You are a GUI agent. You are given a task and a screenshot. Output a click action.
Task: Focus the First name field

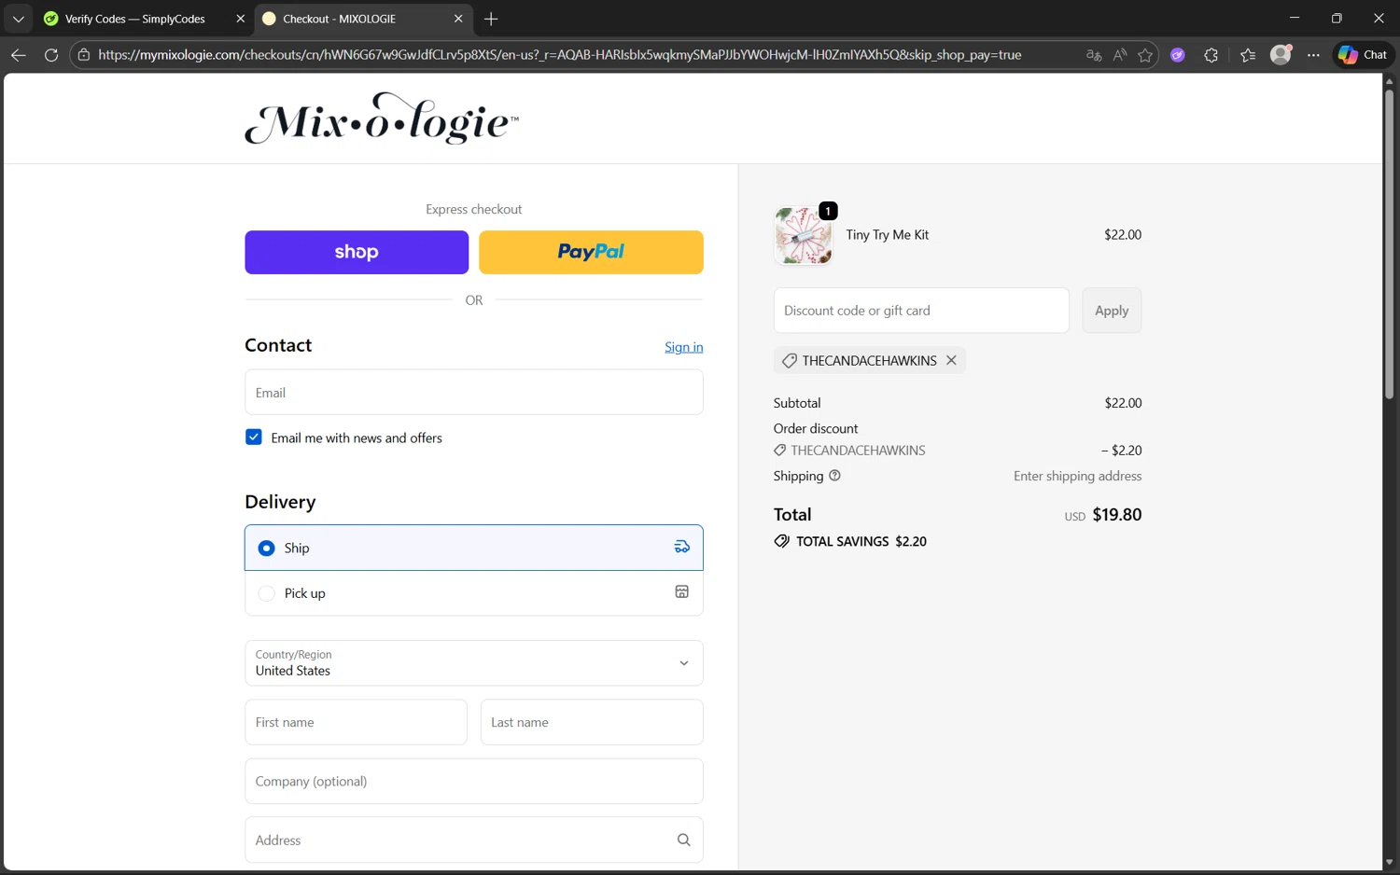click(x=356, y=722)
